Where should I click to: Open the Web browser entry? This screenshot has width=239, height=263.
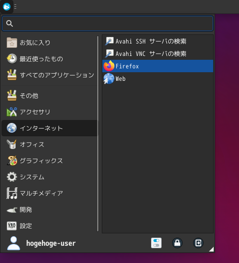coord(158,78)
